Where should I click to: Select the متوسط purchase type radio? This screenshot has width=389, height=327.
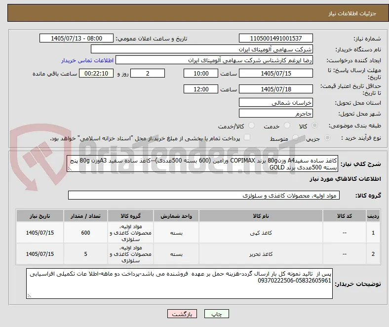[x=295, y=137]
